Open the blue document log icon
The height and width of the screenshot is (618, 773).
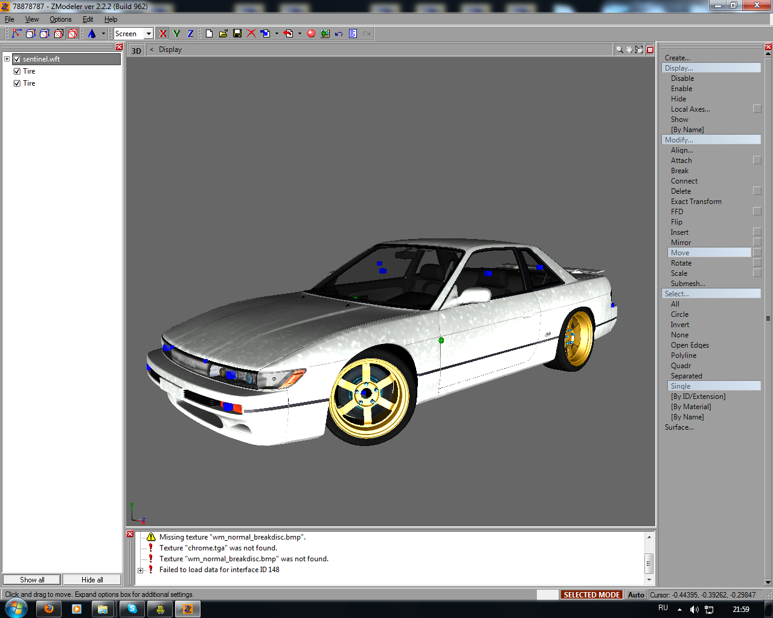coord(353,34)
